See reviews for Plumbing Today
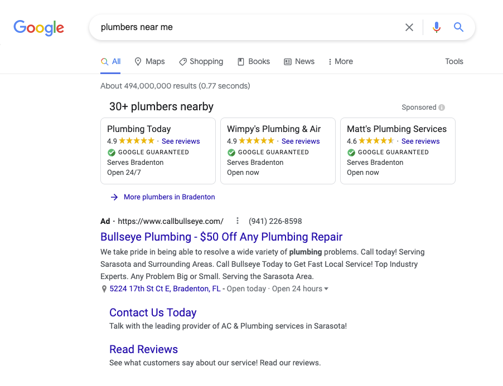The width and height of the screenshot is (503, 386). pos(181,141)
